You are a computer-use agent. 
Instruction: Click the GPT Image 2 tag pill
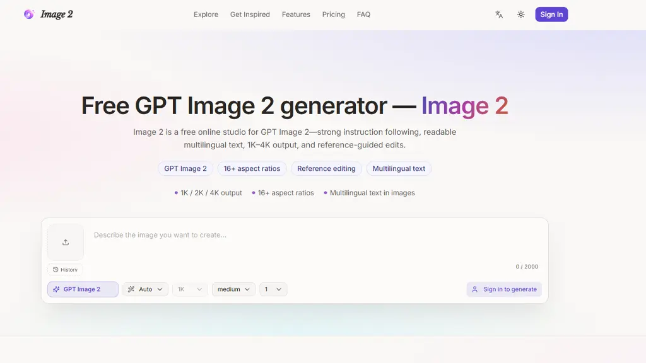185,168
